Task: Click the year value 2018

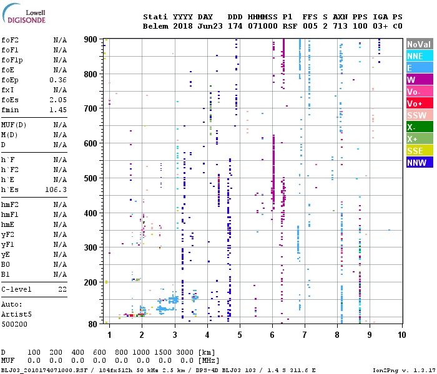Action: pos(183,26)
